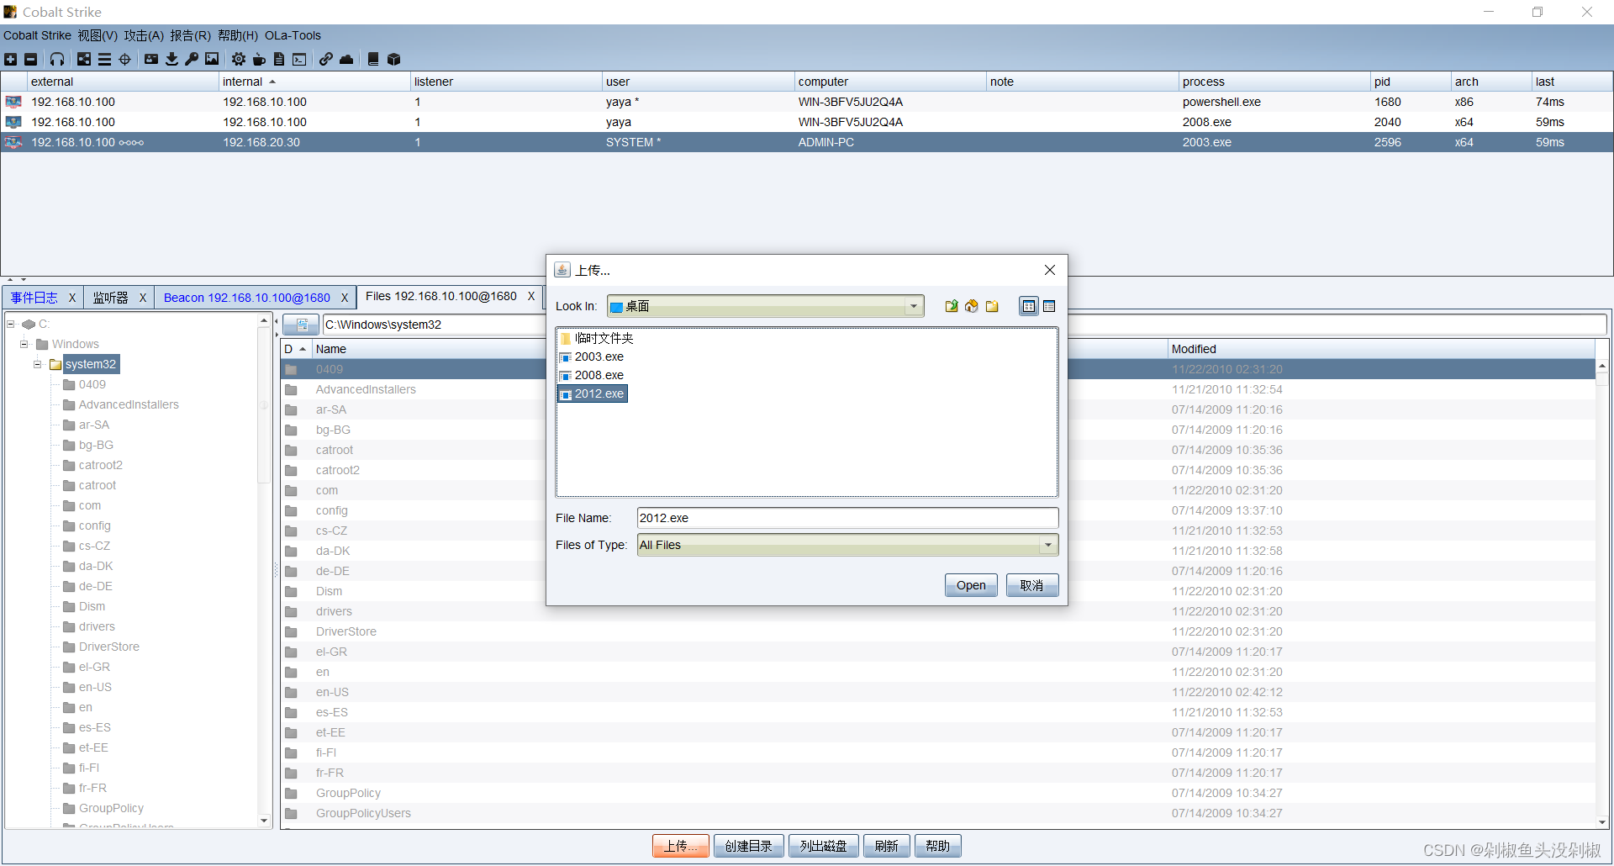1614x866 pixels.
Task: Click the 帮助 button at bottom
Action: point(937,846)
